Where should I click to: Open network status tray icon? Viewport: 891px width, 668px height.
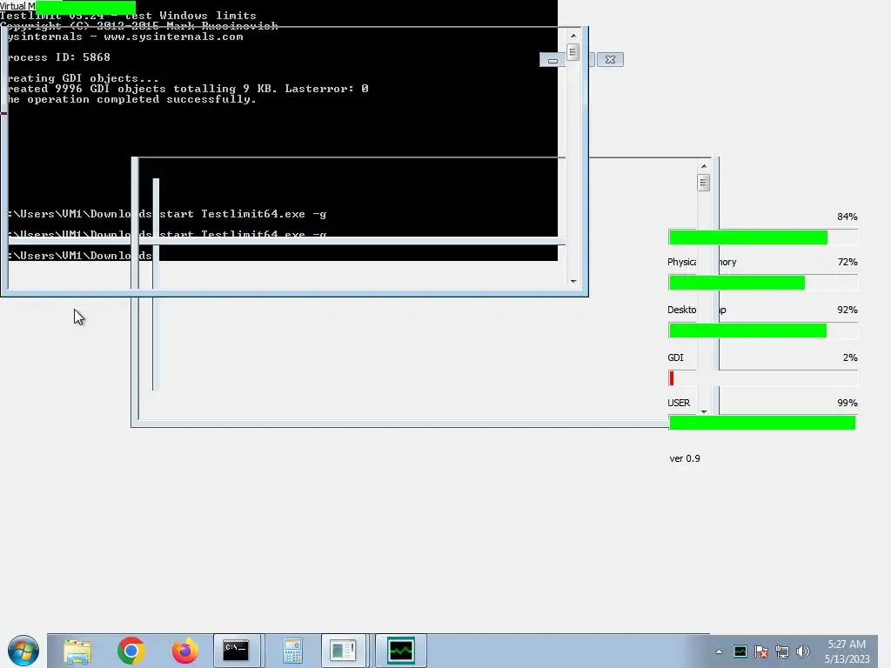click(782, 651)
